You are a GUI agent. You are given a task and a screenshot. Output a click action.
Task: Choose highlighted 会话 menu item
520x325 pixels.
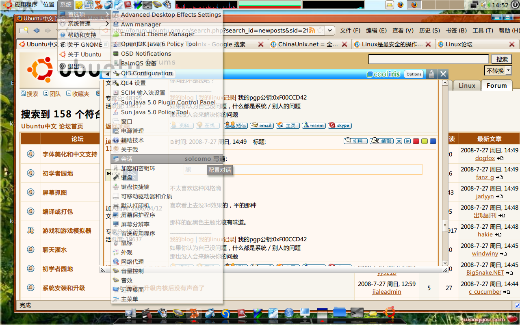pyautogui.click(x=167, y=159)
